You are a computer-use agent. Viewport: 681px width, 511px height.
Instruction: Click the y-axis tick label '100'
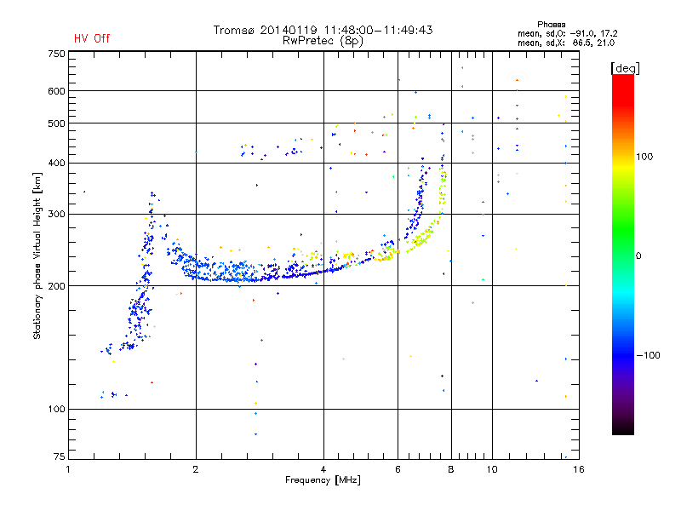tap(57, 410)
